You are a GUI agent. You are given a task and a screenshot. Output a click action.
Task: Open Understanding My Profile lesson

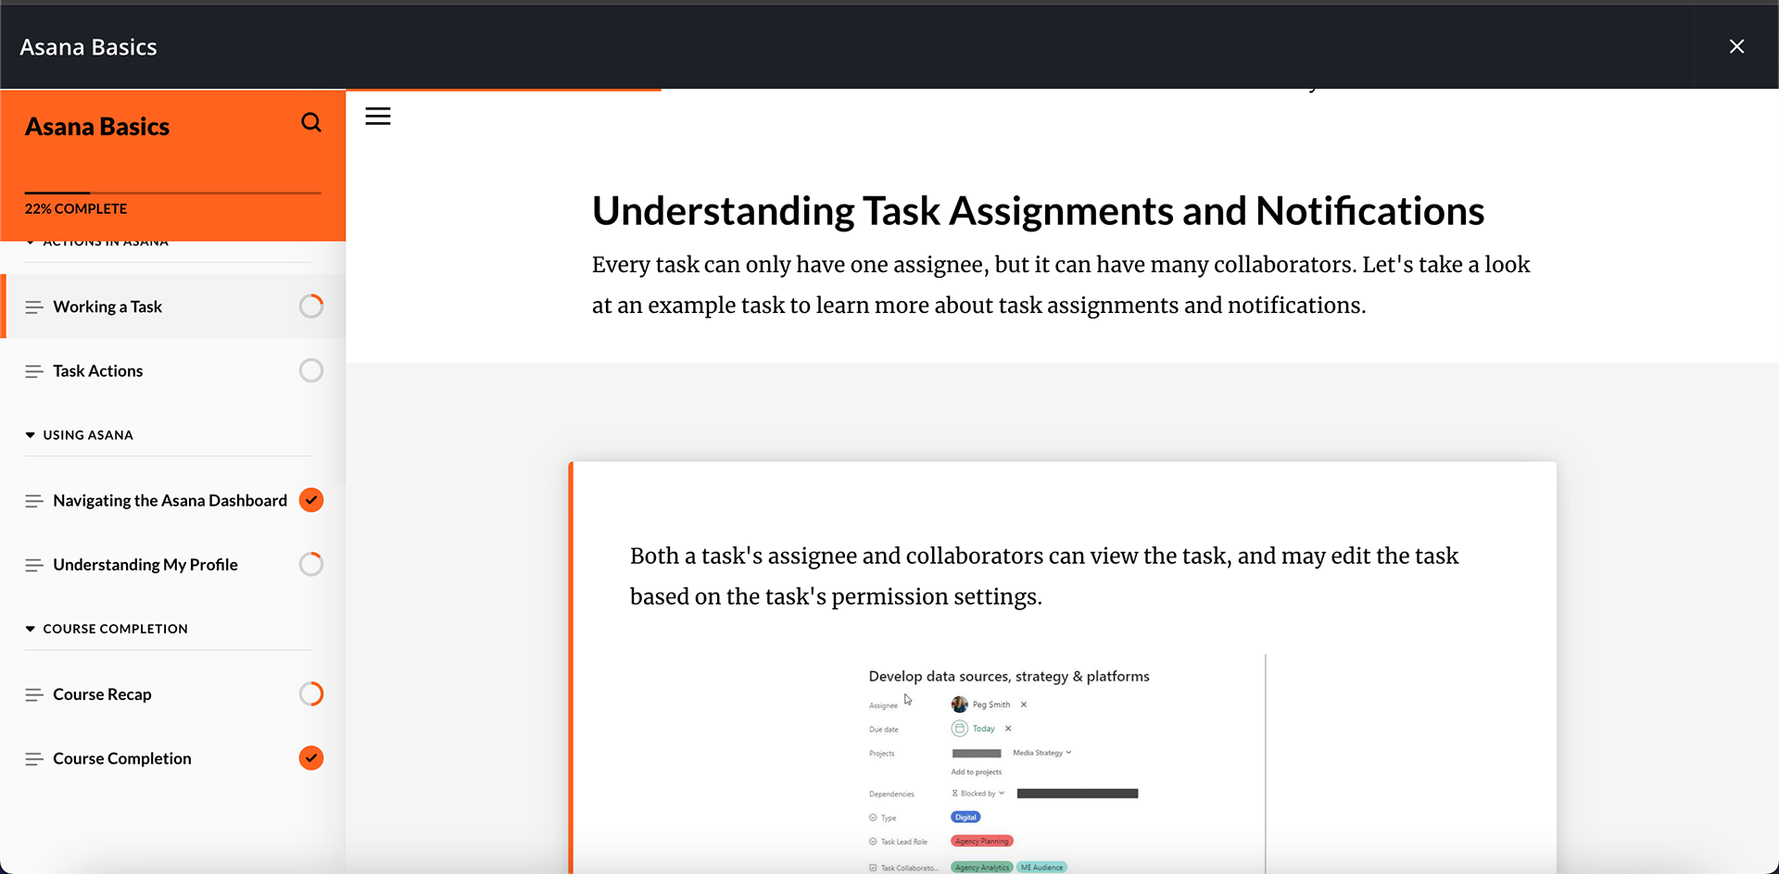coord(172,565)
